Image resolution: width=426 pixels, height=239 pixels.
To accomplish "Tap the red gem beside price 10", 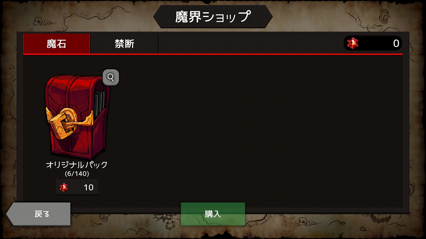I will 64,187.
